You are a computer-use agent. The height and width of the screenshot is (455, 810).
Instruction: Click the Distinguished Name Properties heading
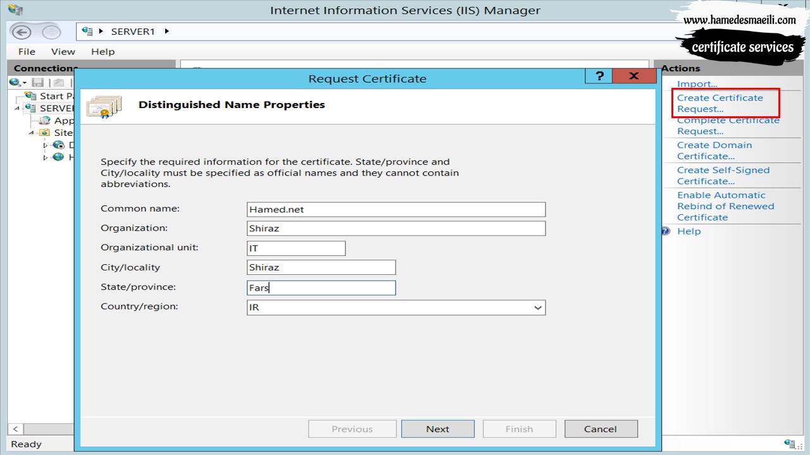coord(232,105)
